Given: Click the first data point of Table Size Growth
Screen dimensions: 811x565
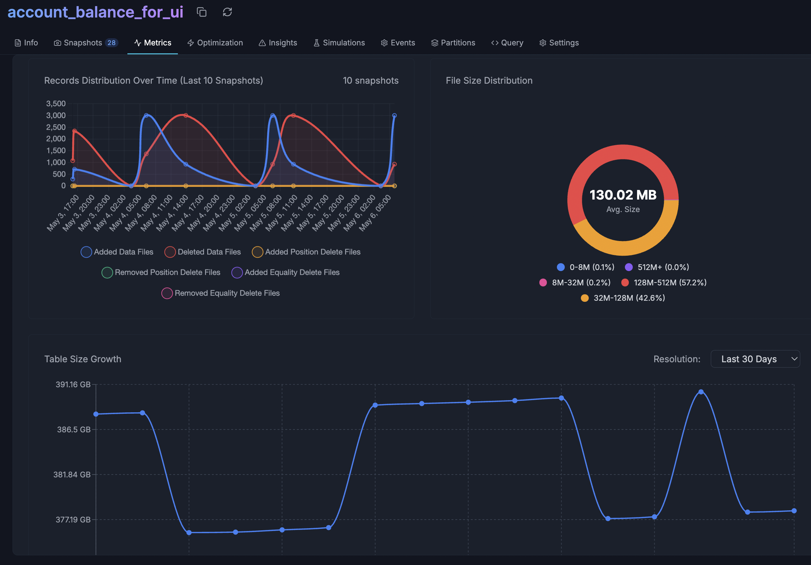Looking at the screenshot, I should coord(96,414).
